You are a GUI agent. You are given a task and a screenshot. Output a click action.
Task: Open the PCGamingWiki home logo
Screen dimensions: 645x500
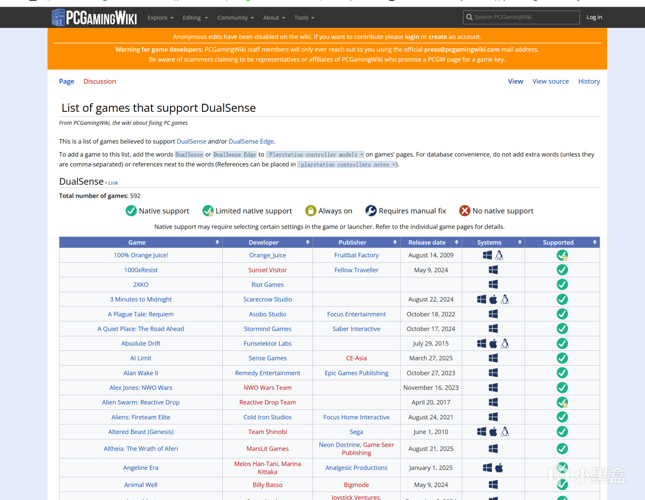pyautogui.click(x=94, y=18)
